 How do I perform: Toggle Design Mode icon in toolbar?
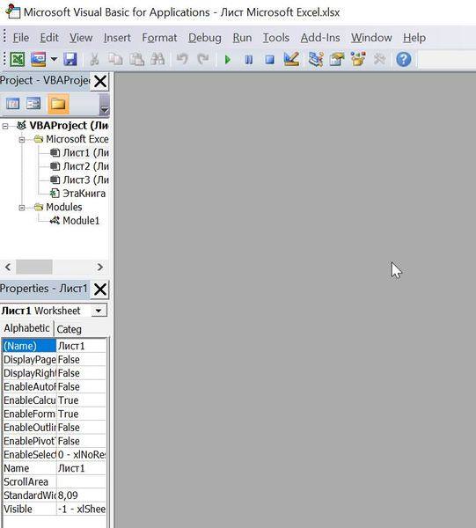(291, 59)
